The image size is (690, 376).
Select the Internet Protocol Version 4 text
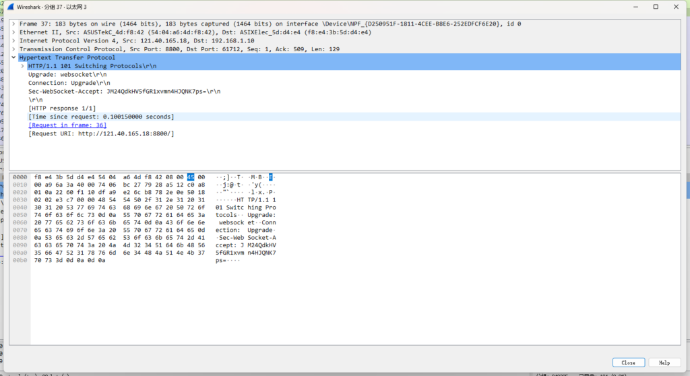pos(137,40)
